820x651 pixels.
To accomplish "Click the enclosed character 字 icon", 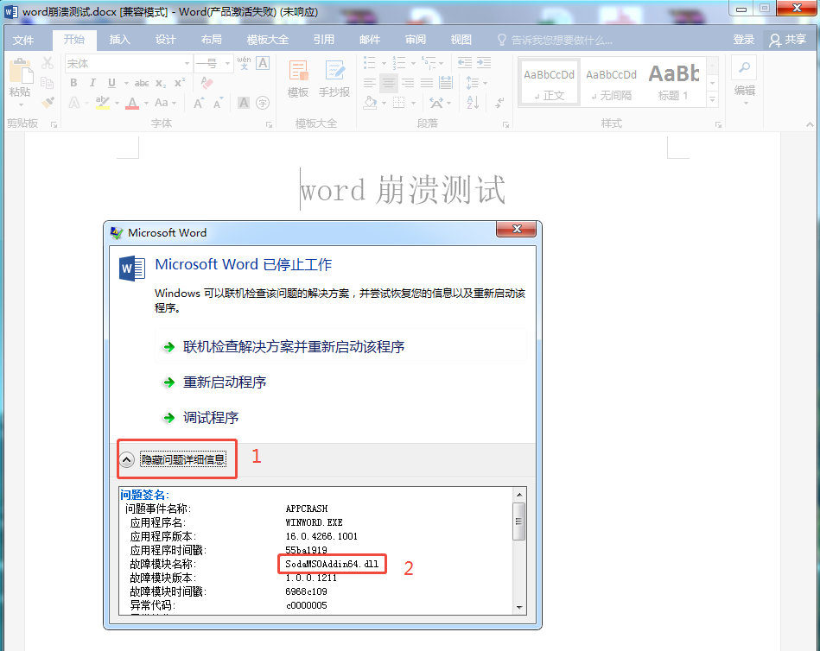I will click(263, 103).
